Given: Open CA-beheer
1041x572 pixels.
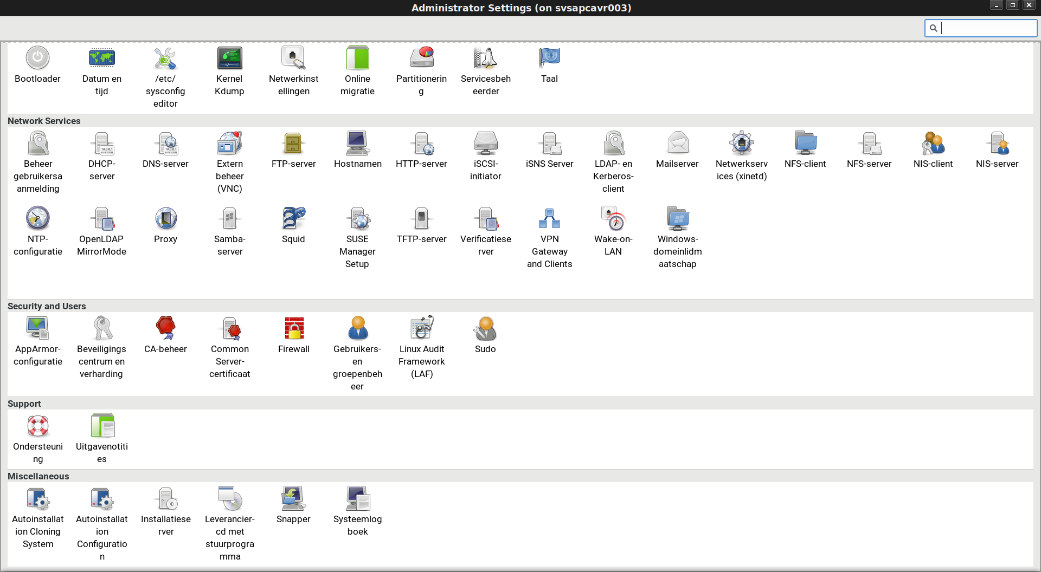Looking at the screenshot, I should click(x=165, y=328).
